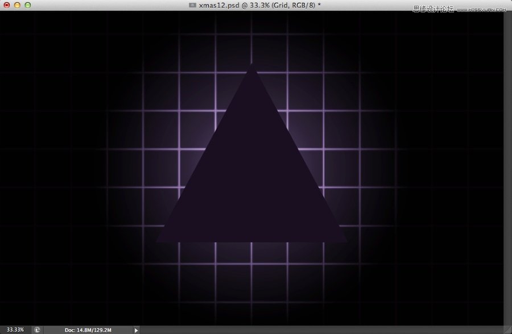Click the document proxy icon in title bar
512x334 pixels.
tap(193, 5)
